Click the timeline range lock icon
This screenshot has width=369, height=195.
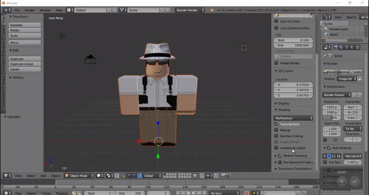tap(80, 193)
